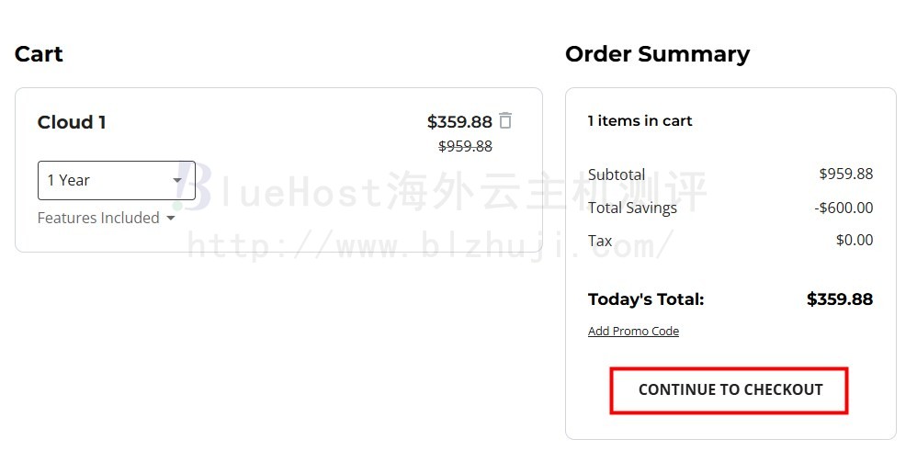Click the '1 items in cart' text
917x473 pixels.
[640, 120]
